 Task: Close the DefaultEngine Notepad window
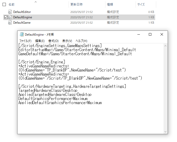[x=162, y=34]
